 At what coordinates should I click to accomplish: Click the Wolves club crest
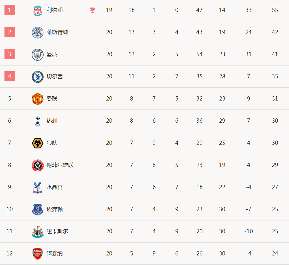(x=38, y=143)
